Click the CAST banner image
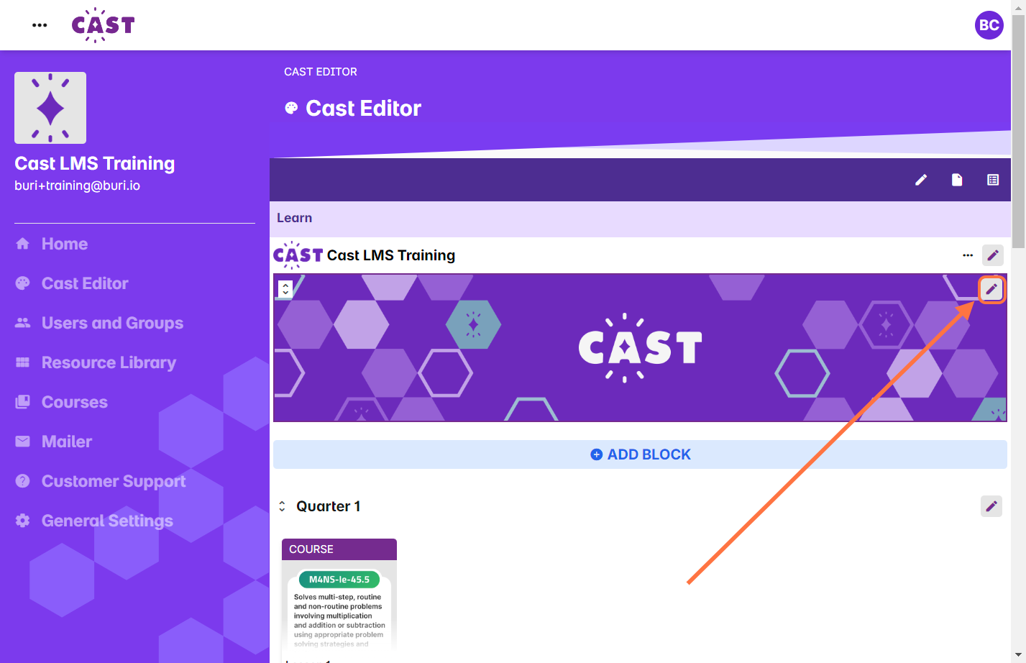This screenshot has width=1026, height=663. click(640, 347)
